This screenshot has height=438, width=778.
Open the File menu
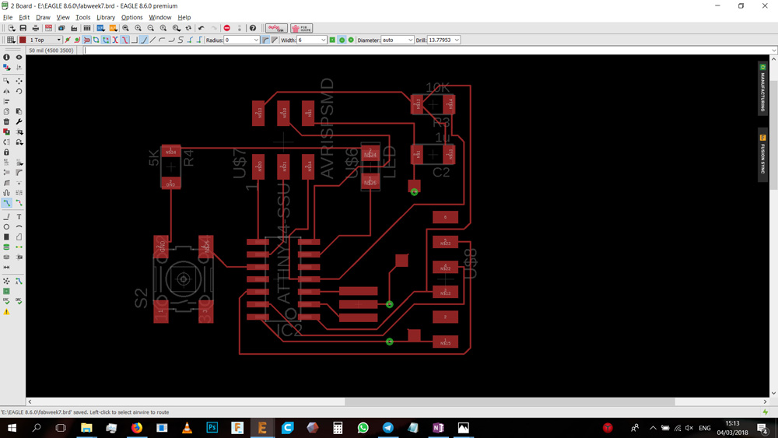8,17
